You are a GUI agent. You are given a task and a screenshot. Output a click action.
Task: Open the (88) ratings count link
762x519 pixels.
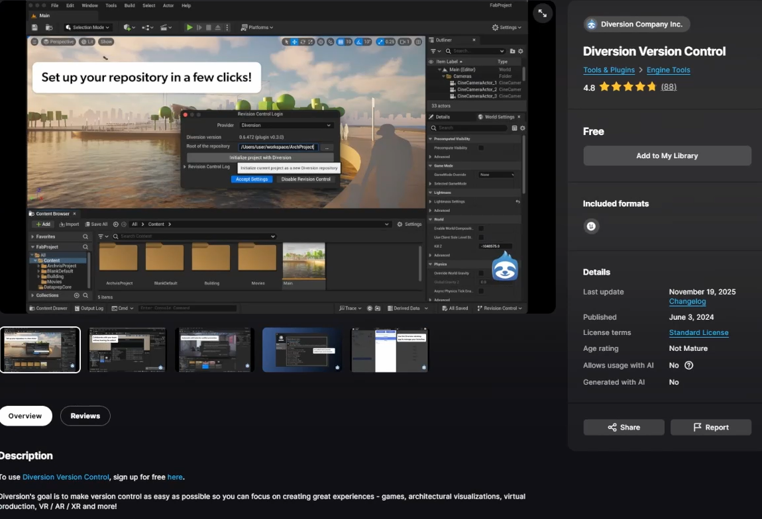[669, 87]
